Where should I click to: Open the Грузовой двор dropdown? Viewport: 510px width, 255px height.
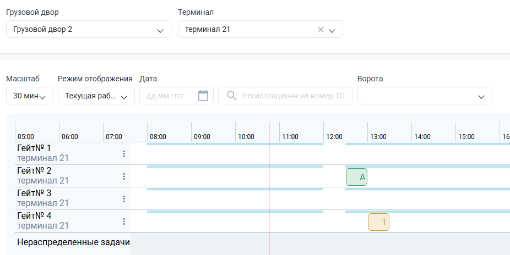[89, 29]
